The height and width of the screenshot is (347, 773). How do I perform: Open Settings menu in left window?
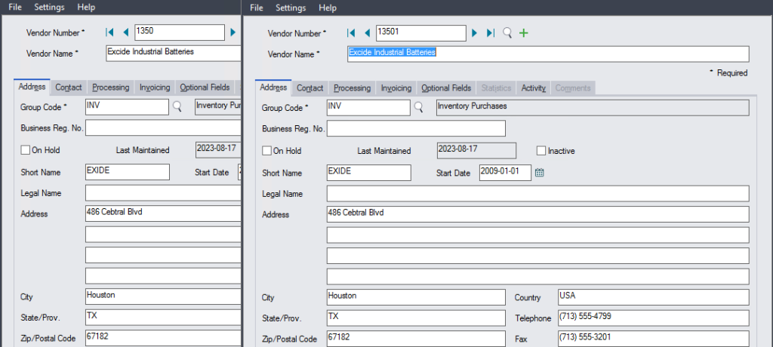point(49,8)
